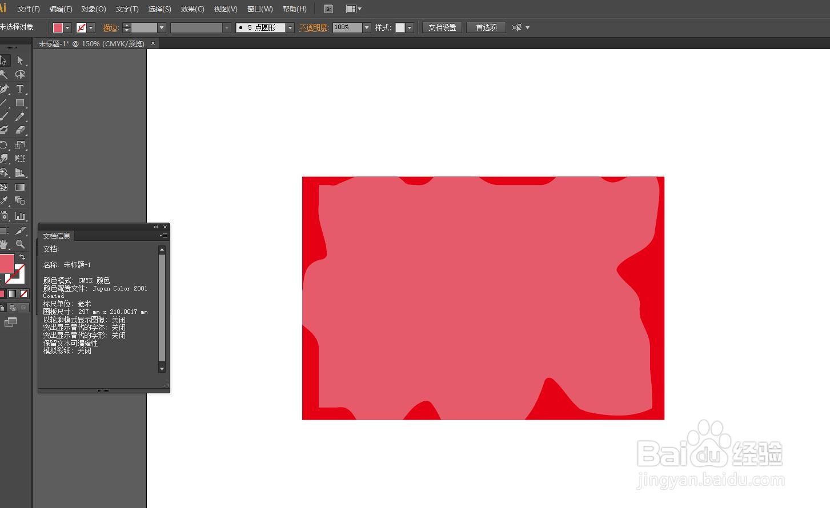This screenshot has height=508, width=830.
Task: Select the Paintbrush tool
Action: (x=4, y=117)
